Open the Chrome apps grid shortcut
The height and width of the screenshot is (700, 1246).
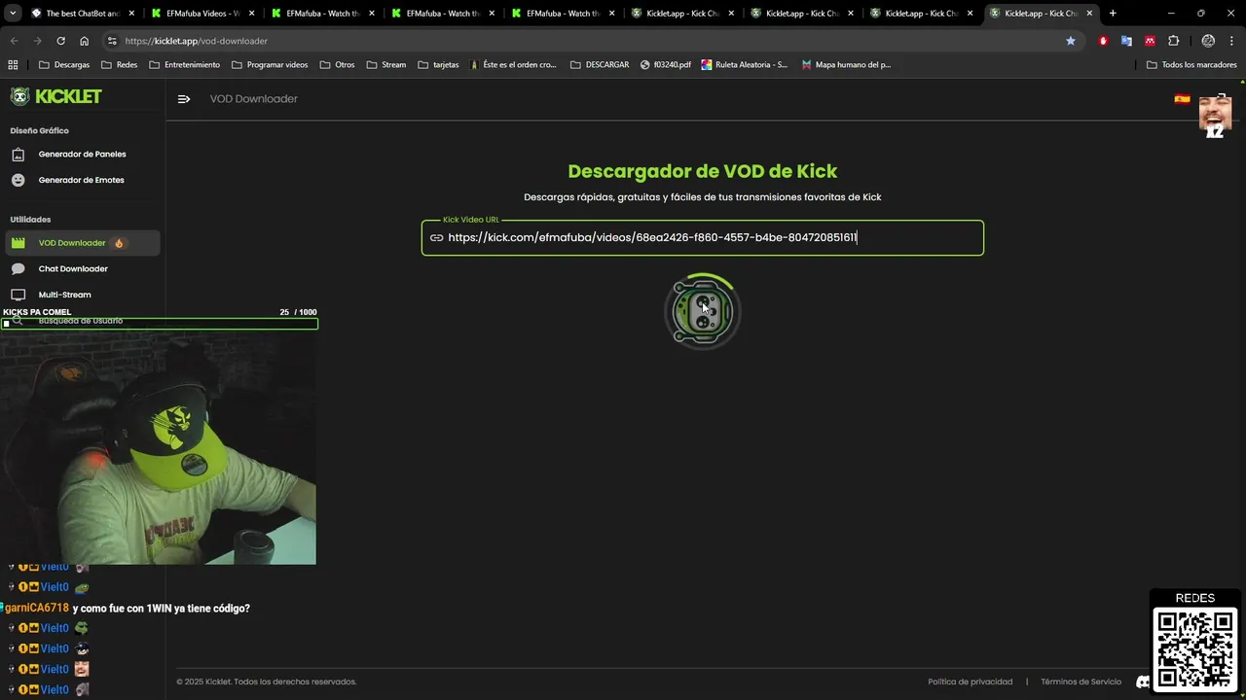pos(13,64)
